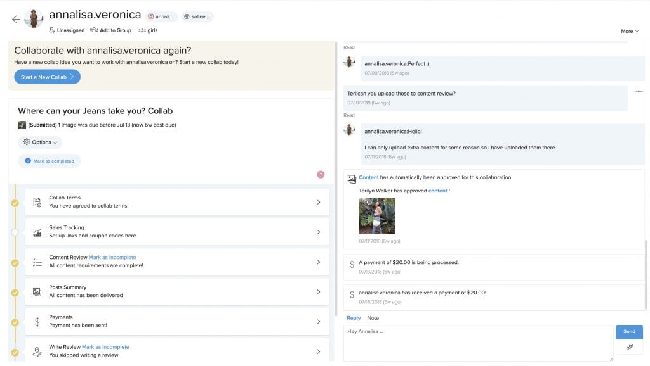Expand the Content Review row chevron
Image resolution: width=650 pixels, height=366 pixels.
319,262
